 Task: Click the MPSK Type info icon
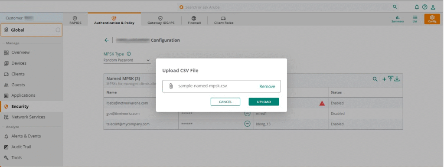click(x=129, y=54)
